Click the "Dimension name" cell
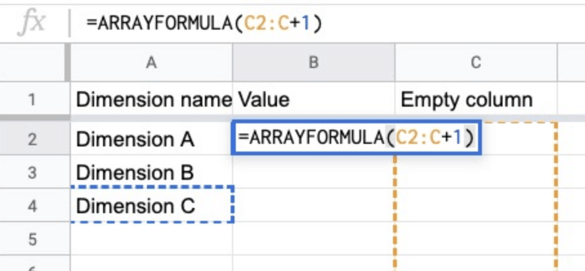Image resolution: width=585 pixels, height=271 pixels. [152, 100]
